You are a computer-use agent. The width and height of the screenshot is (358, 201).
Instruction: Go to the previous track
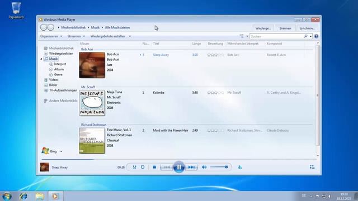tap(167, 167)
